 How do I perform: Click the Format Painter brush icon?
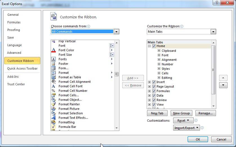(54, 104)
